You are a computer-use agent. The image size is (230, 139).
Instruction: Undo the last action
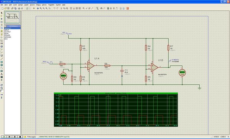(54, 8)
